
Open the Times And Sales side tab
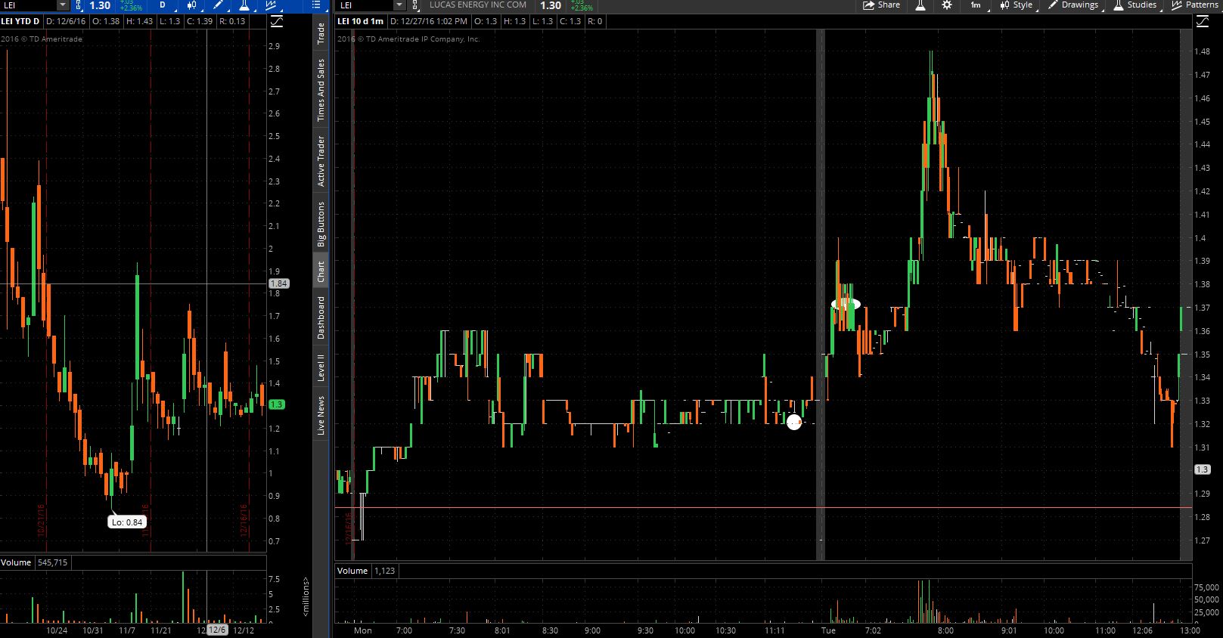(x=321, y=90)
